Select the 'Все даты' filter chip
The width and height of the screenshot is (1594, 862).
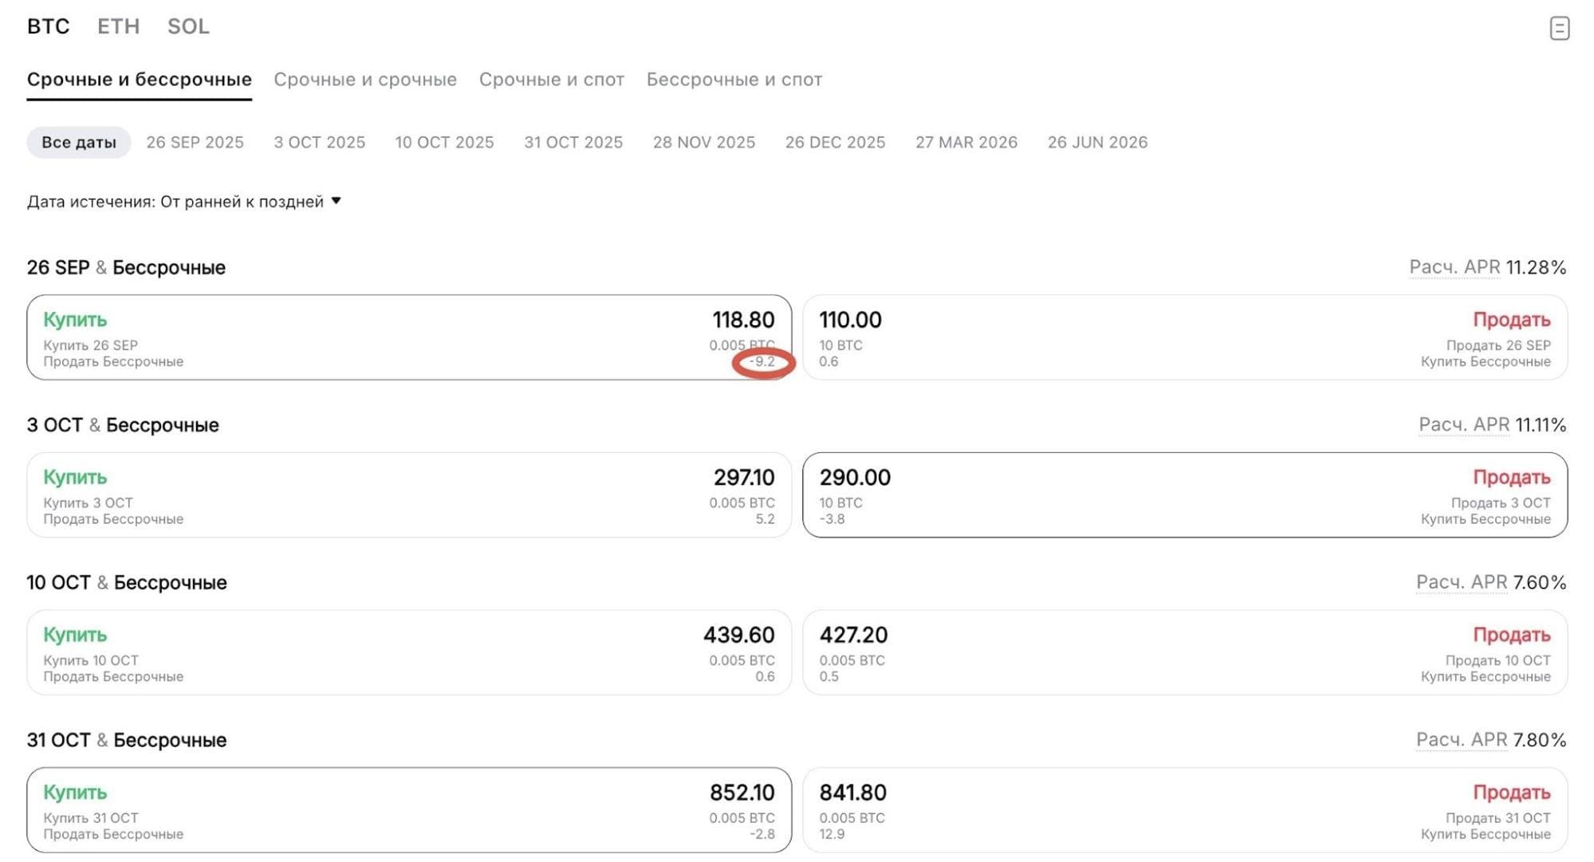coord(79,143)
